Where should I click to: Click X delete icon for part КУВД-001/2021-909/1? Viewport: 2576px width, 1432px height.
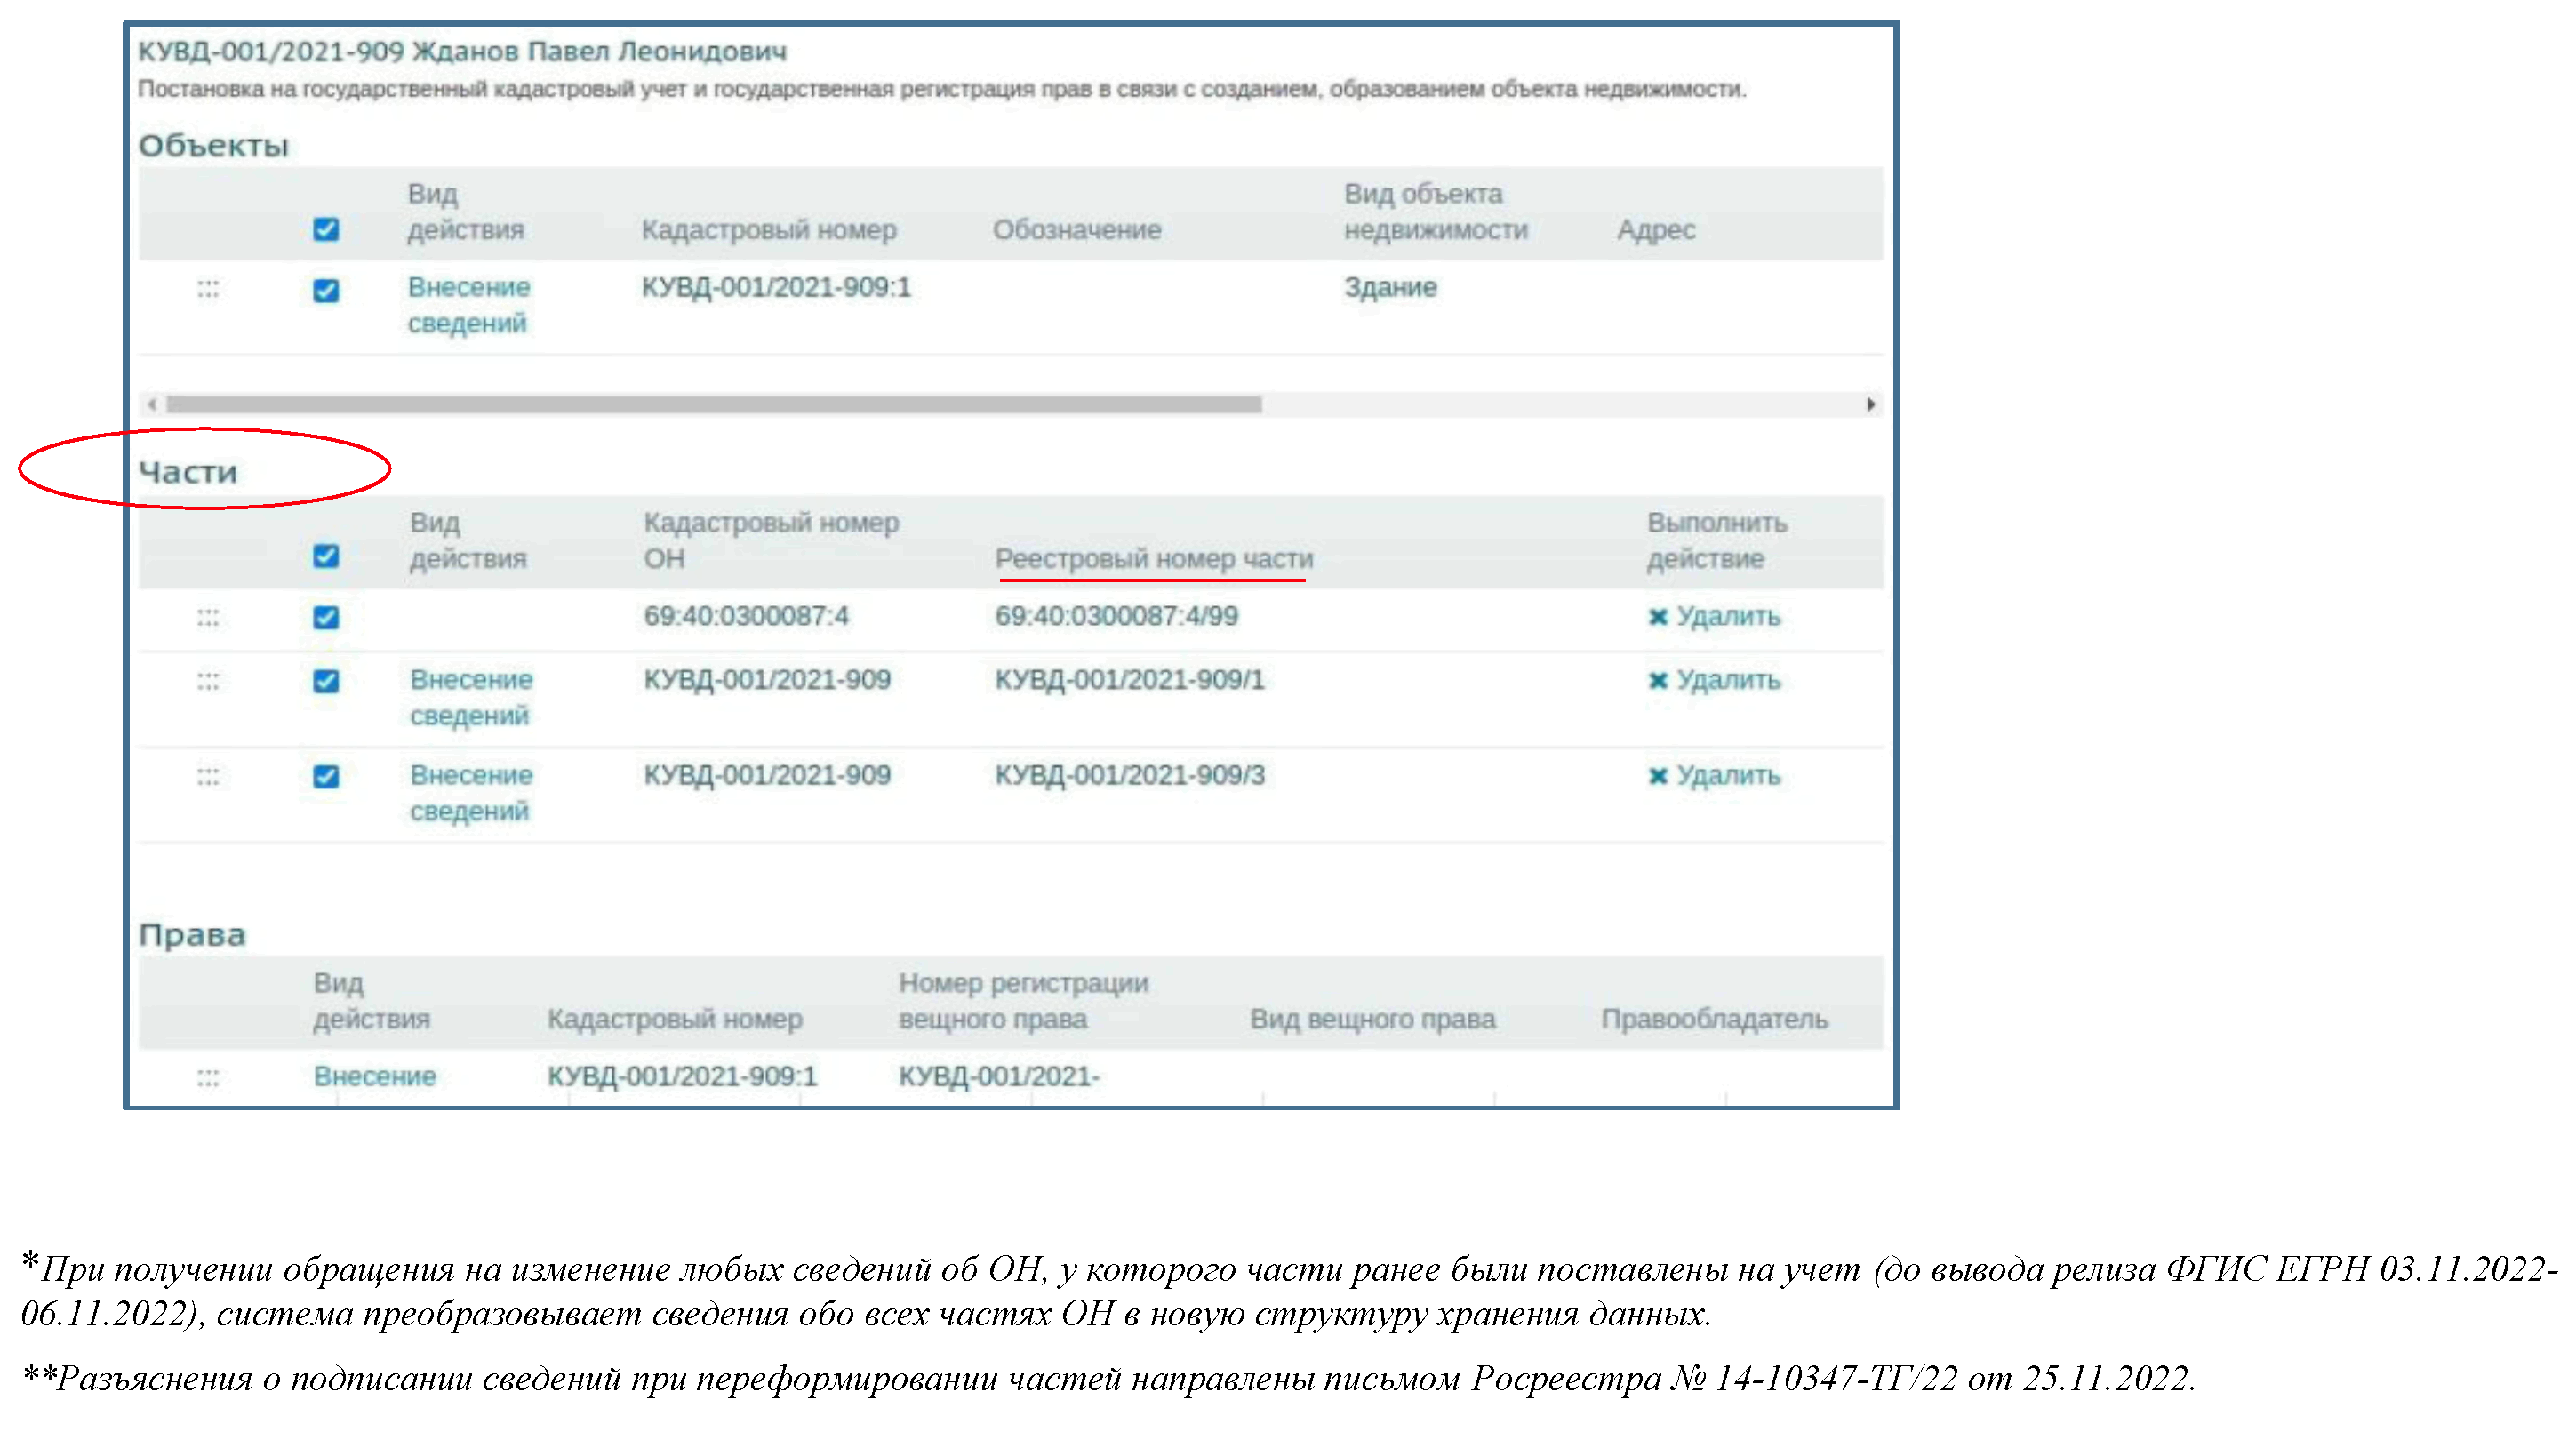click(x=1657, y=681)
